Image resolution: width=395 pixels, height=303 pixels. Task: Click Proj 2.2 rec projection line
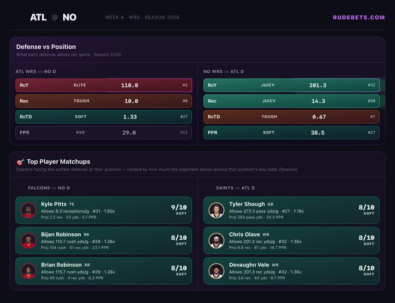coord(69,217)
